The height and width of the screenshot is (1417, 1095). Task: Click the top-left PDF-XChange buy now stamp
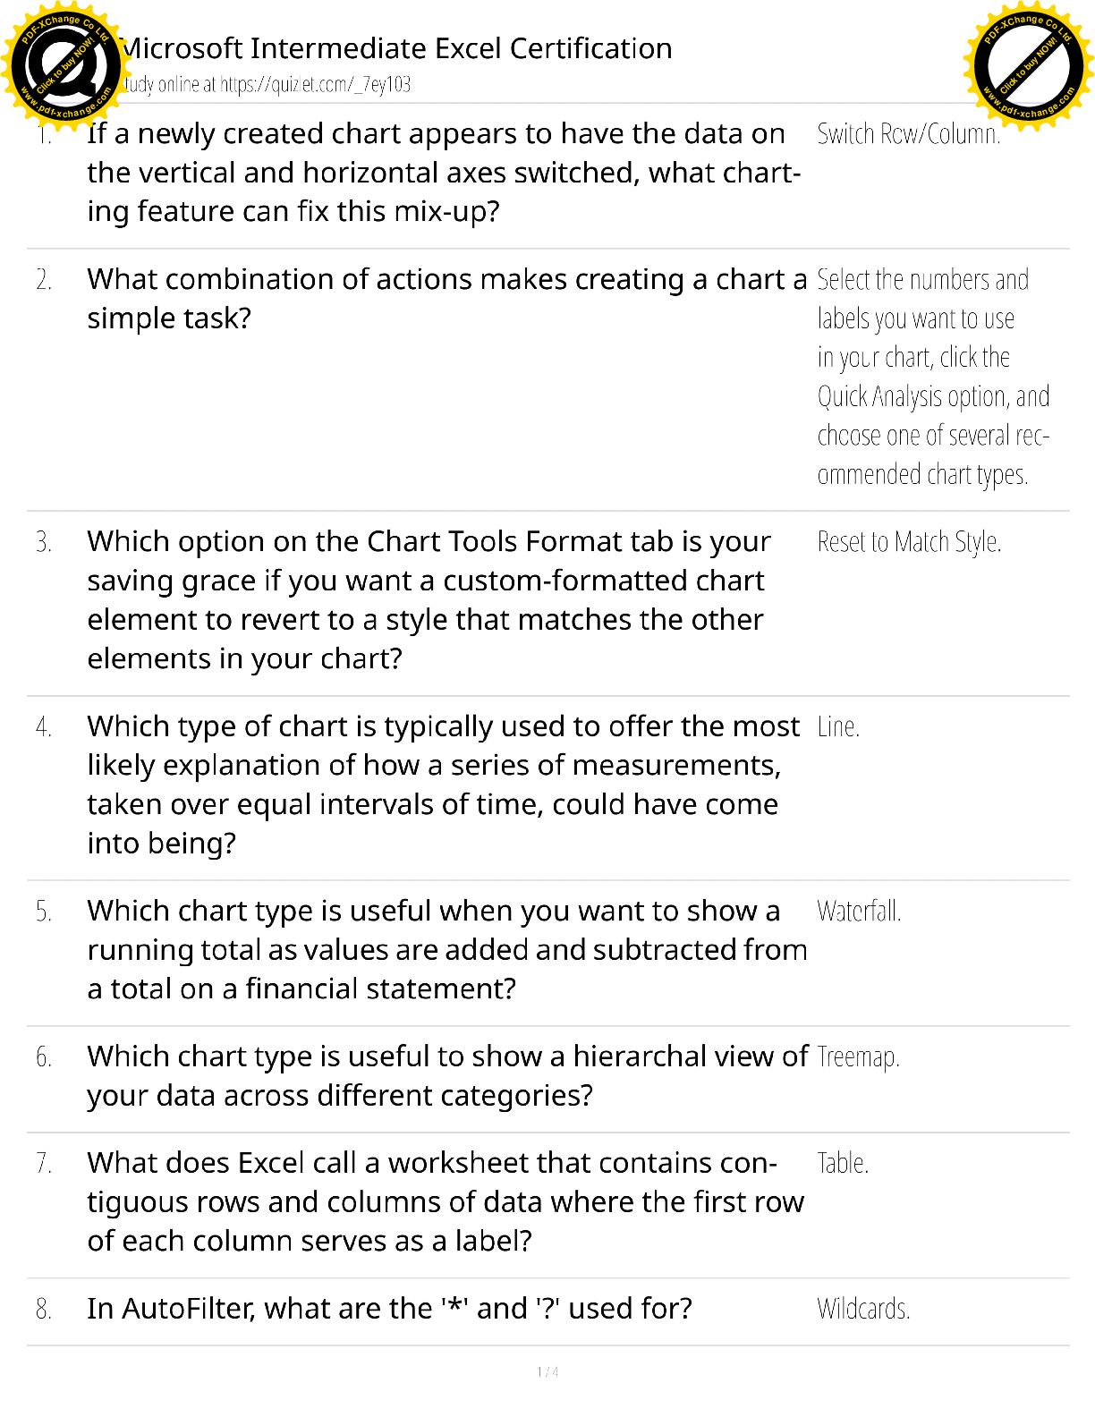[63, 64]
